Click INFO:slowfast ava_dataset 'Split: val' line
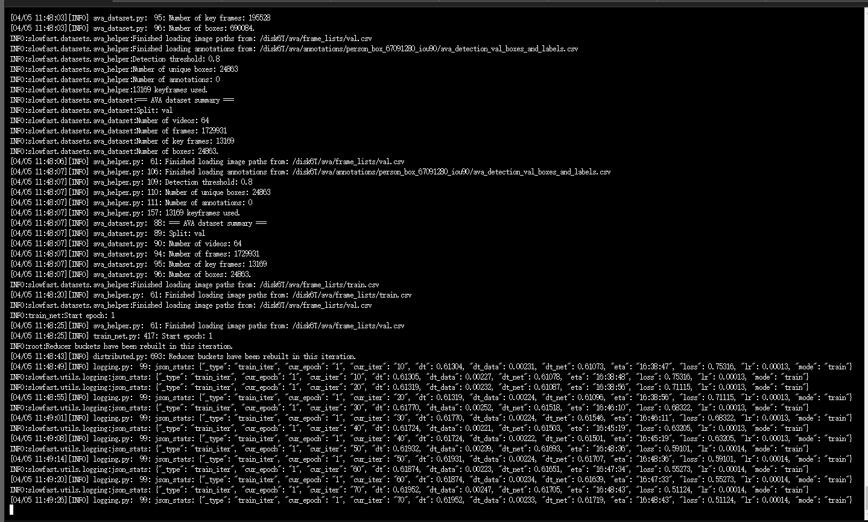Viewport: 868px width, 522px height. (x=91, y=110)
